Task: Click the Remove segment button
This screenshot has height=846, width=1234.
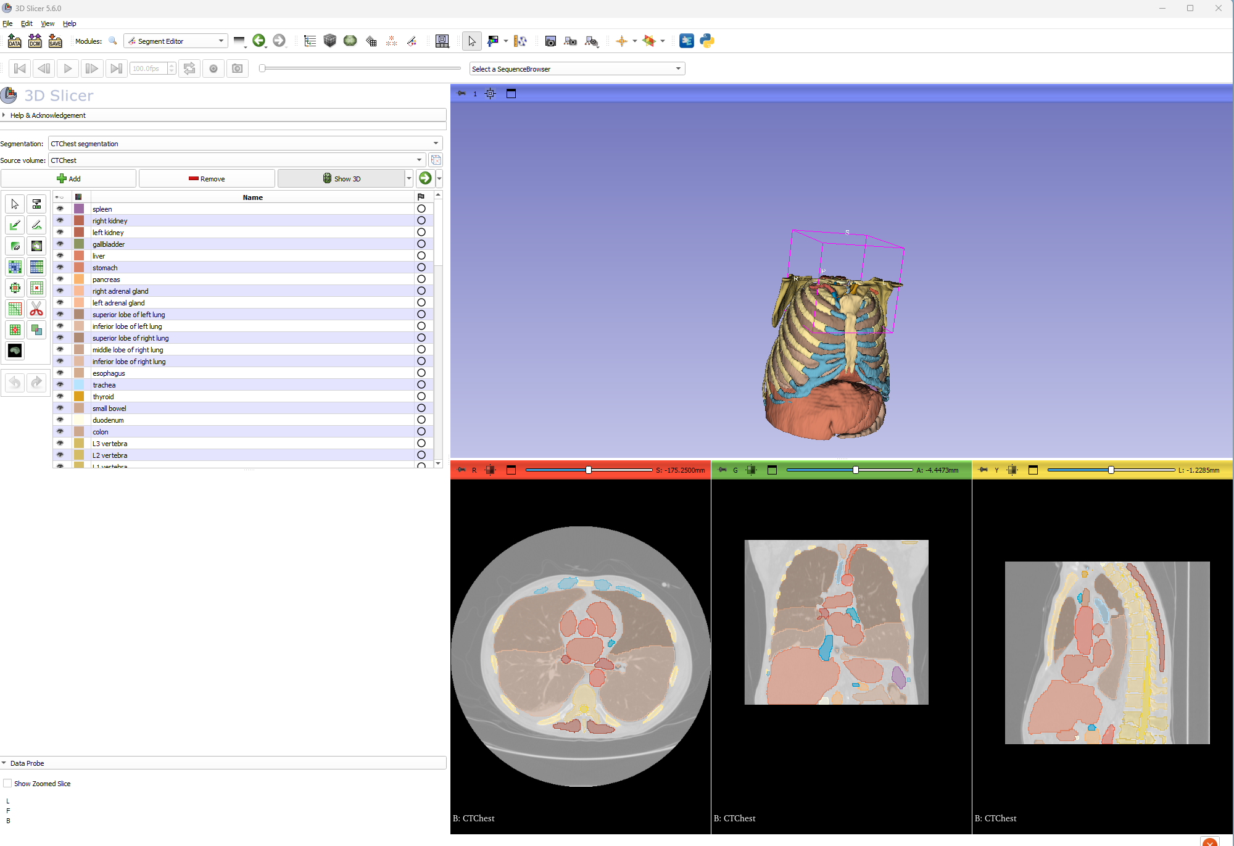Action: click(207, 178)
